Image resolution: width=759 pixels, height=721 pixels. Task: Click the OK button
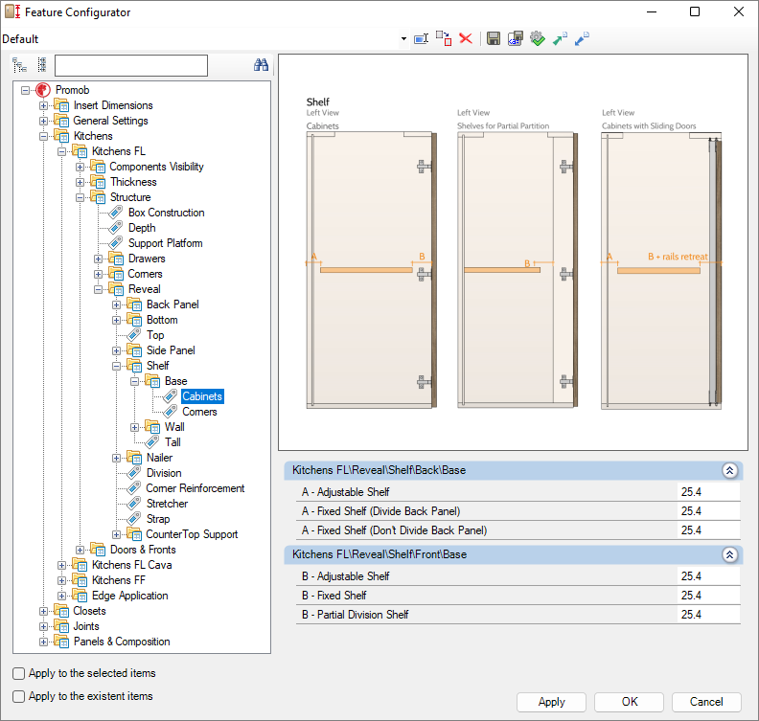point(630,702)
